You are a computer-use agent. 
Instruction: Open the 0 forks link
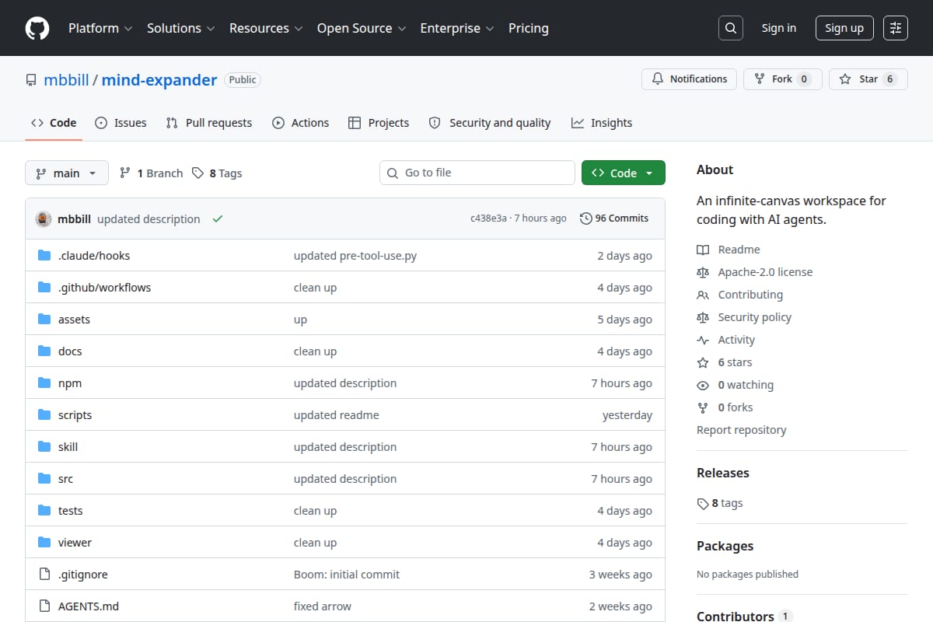(725, 407)
